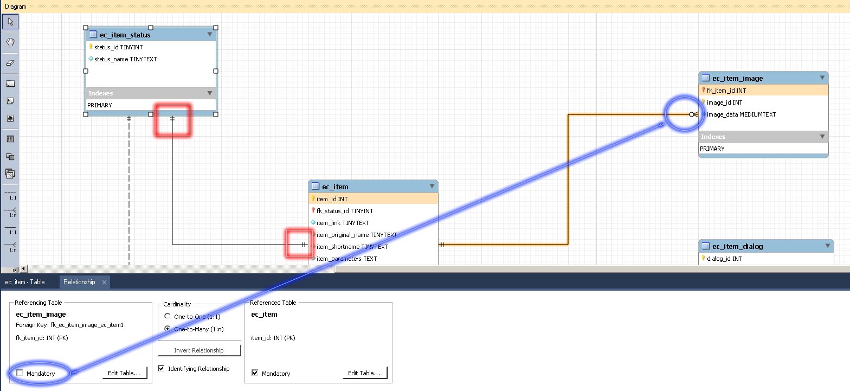Select the eraser tool
This screenshot has height=391, width=850.
pyautogui.click(x=10, y=63)
